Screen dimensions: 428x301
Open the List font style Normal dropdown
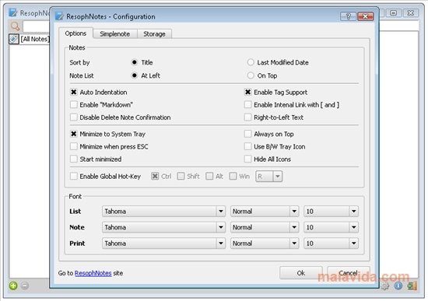tap(265, 212)
